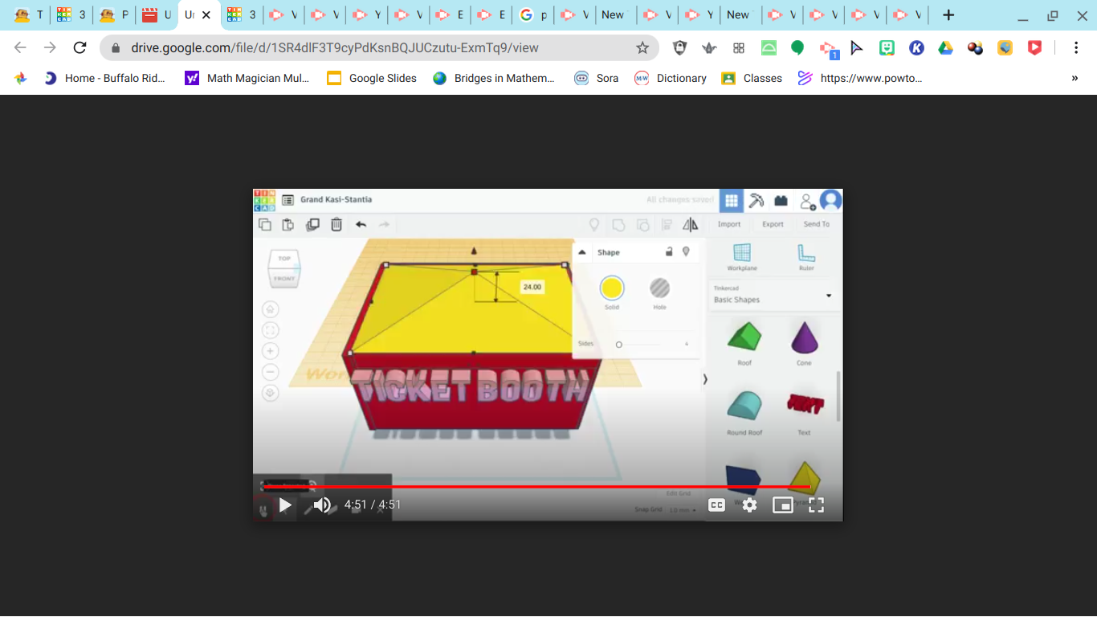Open the green protractor extension

(769, 48)
